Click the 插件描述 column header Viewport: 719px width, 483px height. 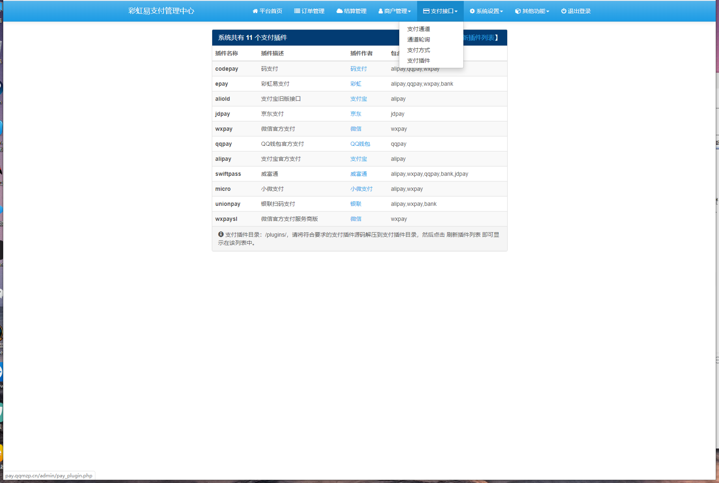(x=273, y=54)
